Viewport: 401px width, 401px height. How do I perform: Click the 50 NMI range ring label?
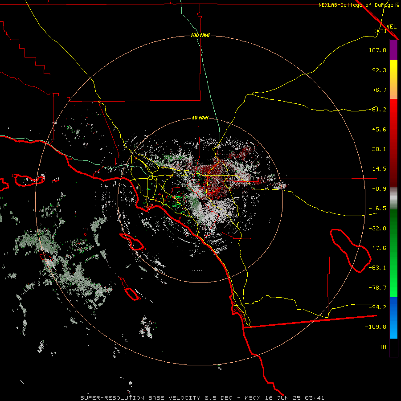click(x=200, y=118)
